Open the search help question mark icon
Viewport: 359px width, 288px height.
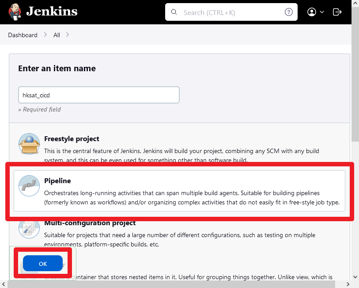click(x=288, y=12)
